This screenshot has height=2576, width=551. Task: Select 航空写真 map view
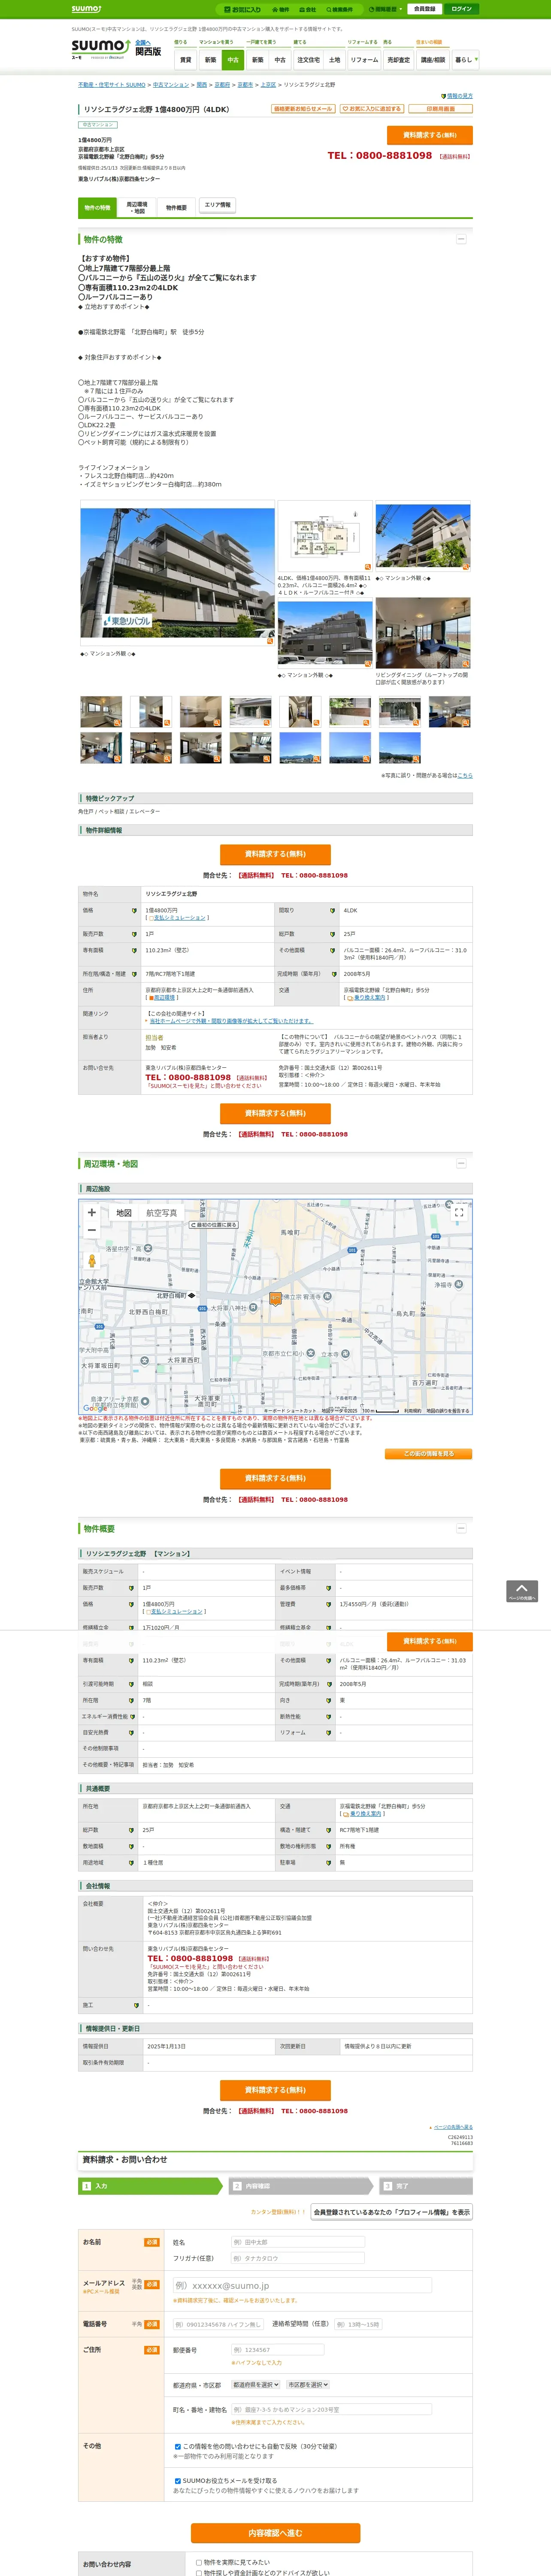(162, 1213)
